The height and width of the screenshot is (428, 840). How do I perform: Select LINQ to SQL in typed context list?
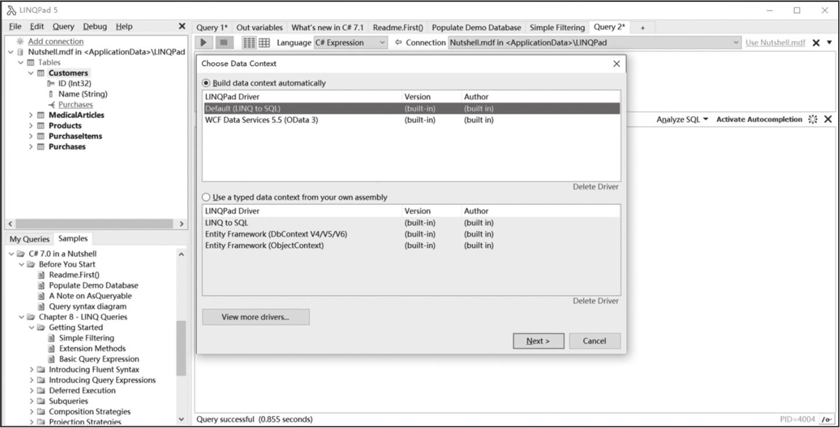pyautogui.click(x=411, y=223)
